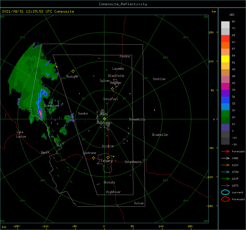Image resolution: width=246 pixels, height=230 pixels.
Task: Pick the magenta 42-39 dBZ swatch
Action: [225, 86]
